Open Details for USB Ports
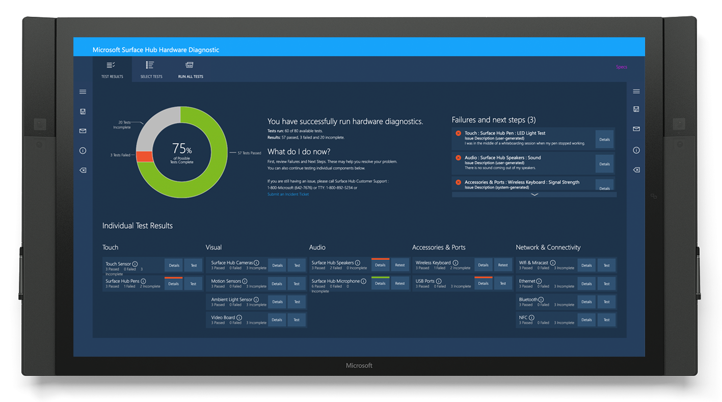The height and width of the screenshot is (402, 722). click(x=483, y=283)
